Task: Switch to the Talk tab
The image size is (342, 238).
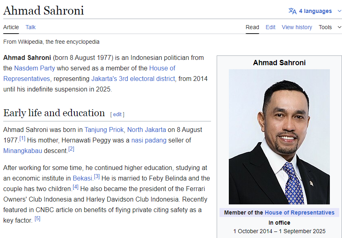Action: 31,27
